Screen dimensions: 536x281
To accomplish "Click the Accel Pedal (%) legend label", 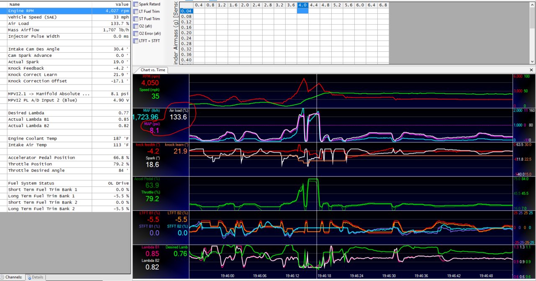I will coord(147,179).
